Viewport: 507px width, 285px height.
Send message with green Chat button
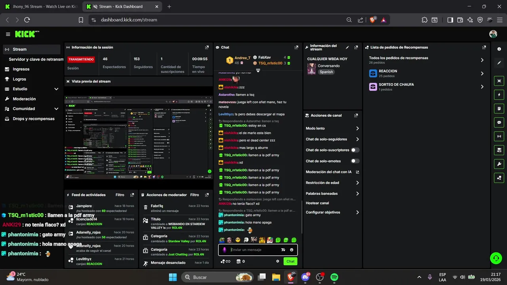pyautogui.click(x=290, y=261)
